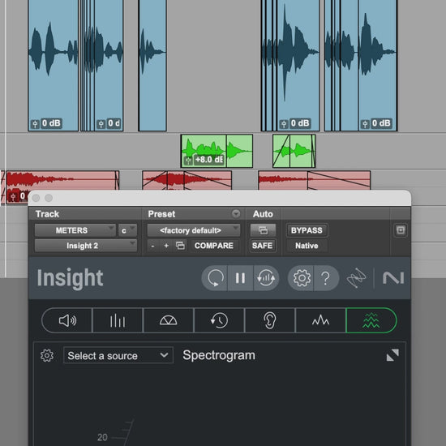Click the Insight plugin title
This screenshot has width=446, height=446.
(x=70, y=278)
